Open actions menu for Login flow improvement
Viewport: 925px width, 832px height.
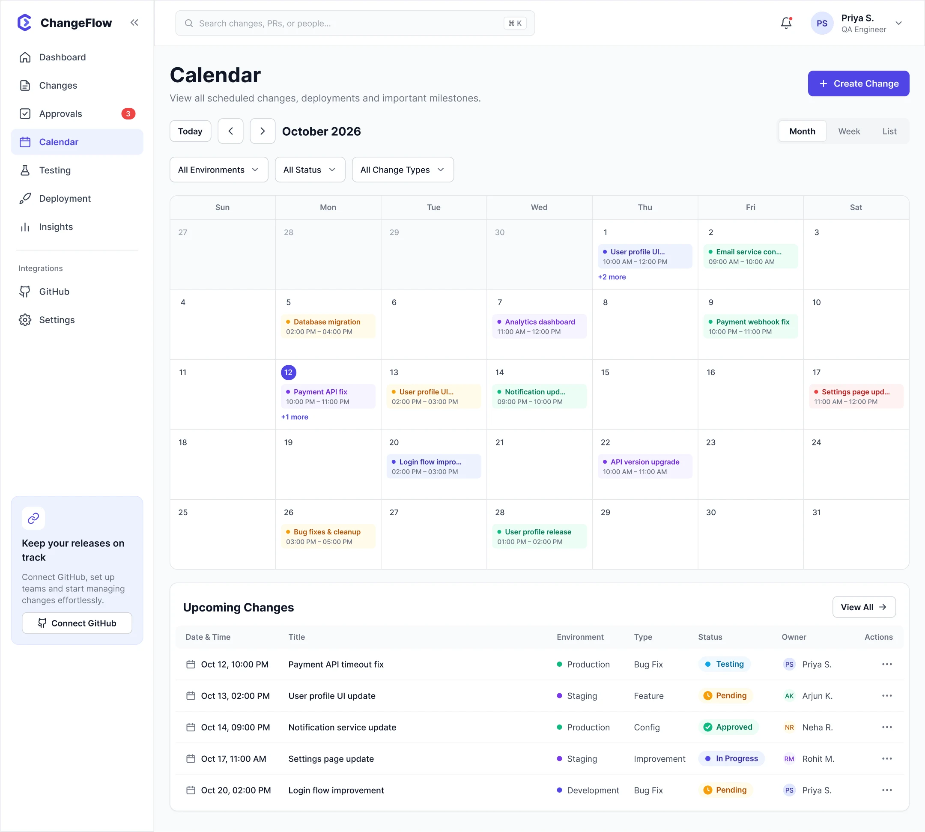(886, 790)
